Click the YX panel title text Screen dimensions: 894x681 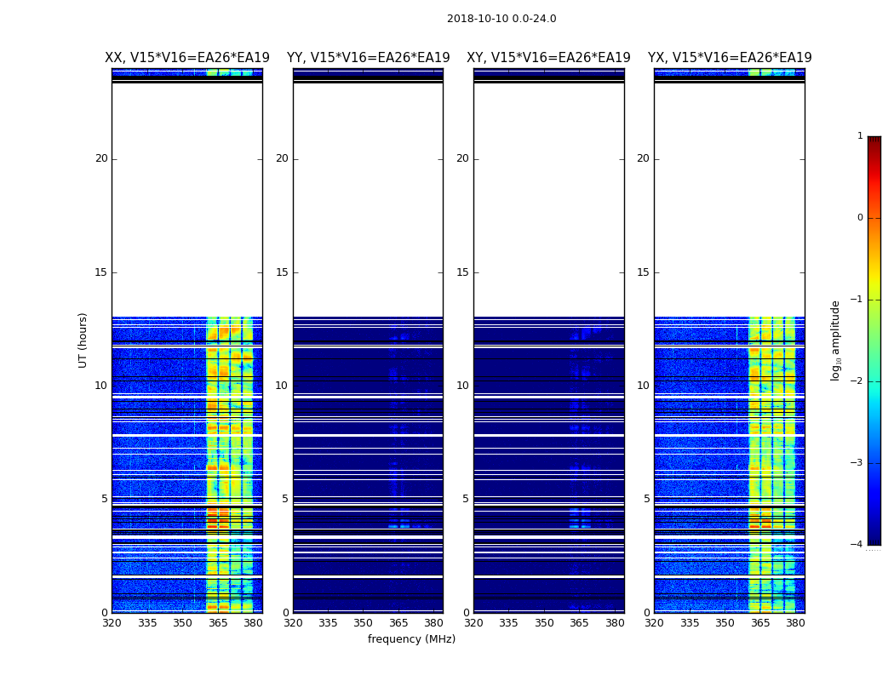point(730,58)
